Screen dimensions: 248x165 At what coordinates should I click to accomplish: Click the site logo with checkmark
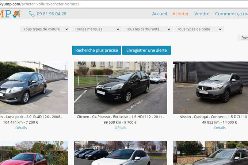(x=10, y=14)
